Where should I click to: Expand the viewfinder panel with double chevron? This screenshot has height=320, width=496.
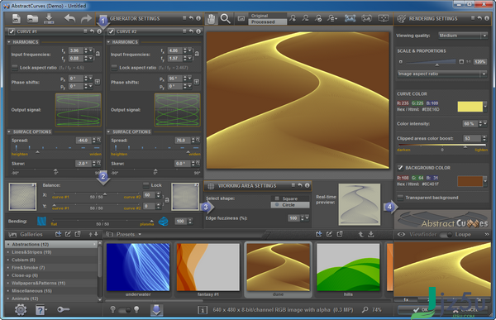[x=487, y=234]
